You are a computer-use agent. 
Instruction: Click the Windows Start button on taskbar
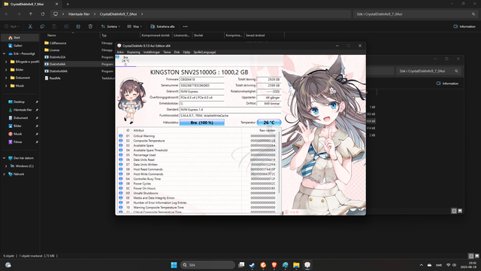tap(174, 265)
